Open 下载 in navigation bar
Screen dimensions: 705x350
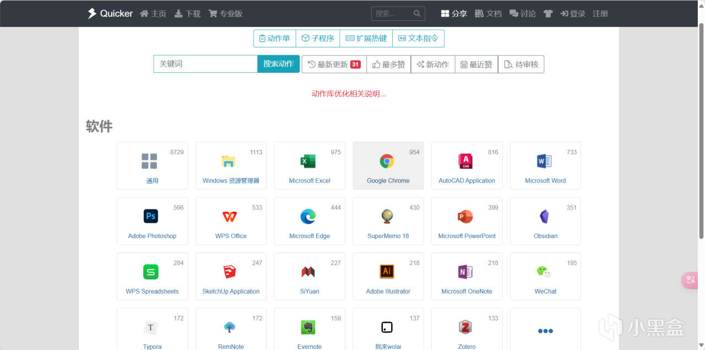(x=187, y=14)
